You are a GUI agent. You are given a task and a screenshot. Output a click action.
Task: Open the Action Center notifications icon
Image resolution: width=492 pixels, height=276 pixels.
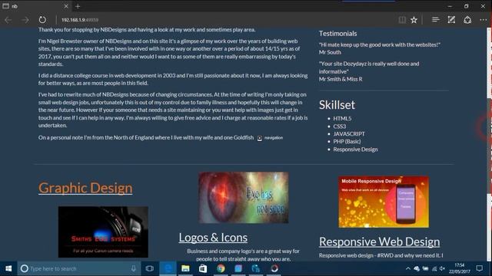(480, 268)
